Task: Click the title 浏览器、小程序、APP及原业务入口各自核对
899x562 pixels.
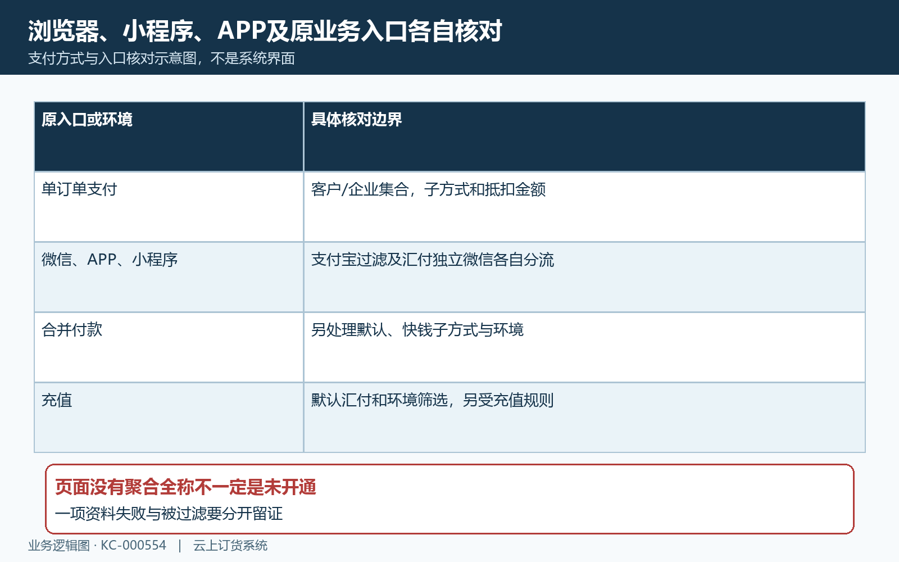Action: click(265, 31)
